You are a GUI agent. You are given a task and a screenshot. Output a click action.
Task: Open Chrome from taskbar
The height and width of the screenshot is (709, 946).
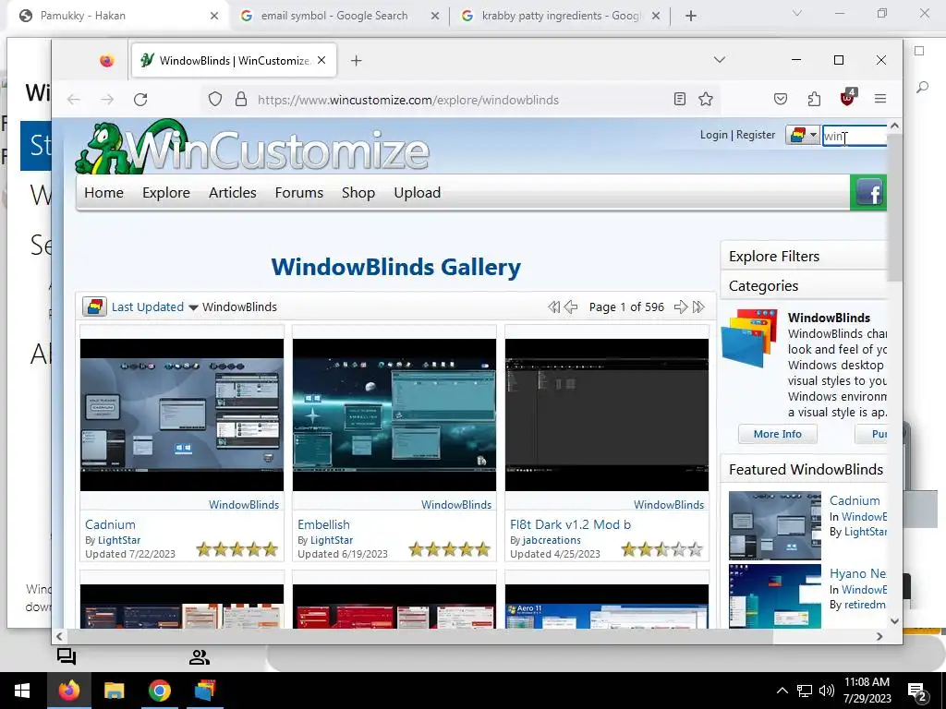tap(160, 691)
